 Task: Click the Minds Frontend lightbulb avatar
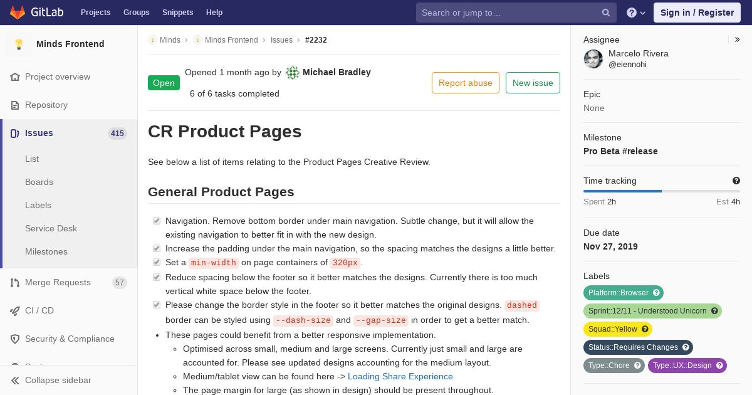[x=19, y=44]
